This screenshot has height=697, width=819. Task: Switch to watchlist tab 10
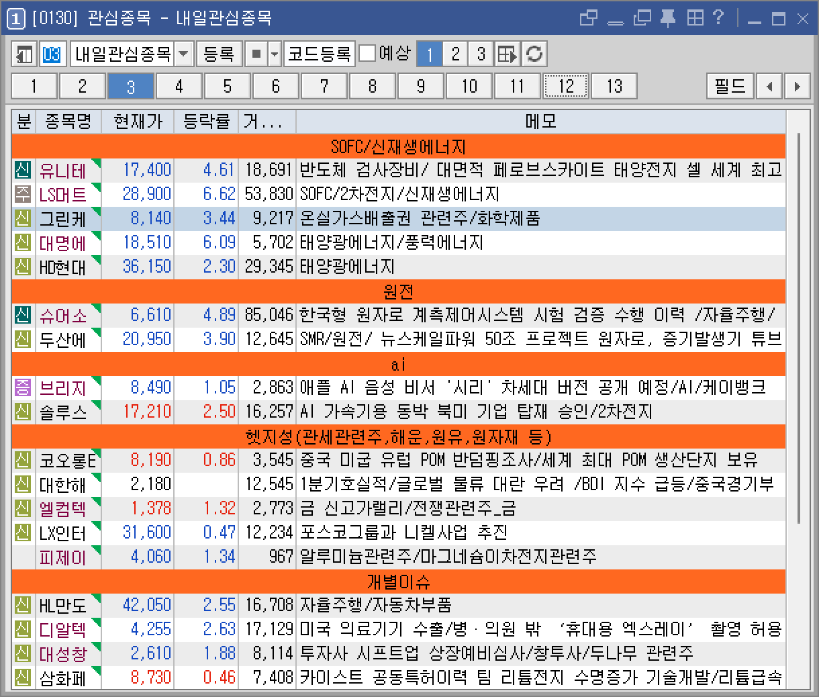pos(469,87)
